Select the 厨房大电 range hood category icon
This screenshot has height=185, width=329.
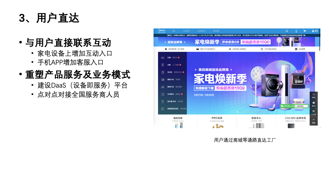pos(162,87)
